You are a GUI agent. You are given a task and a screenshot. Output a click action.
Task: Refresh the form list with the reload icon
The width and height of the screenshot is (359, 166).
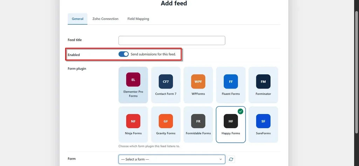pos(231,159)
